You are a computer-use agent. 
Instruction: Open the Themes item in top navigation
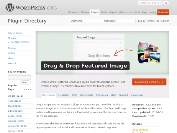pyautogui.click(x=85, y=12)
